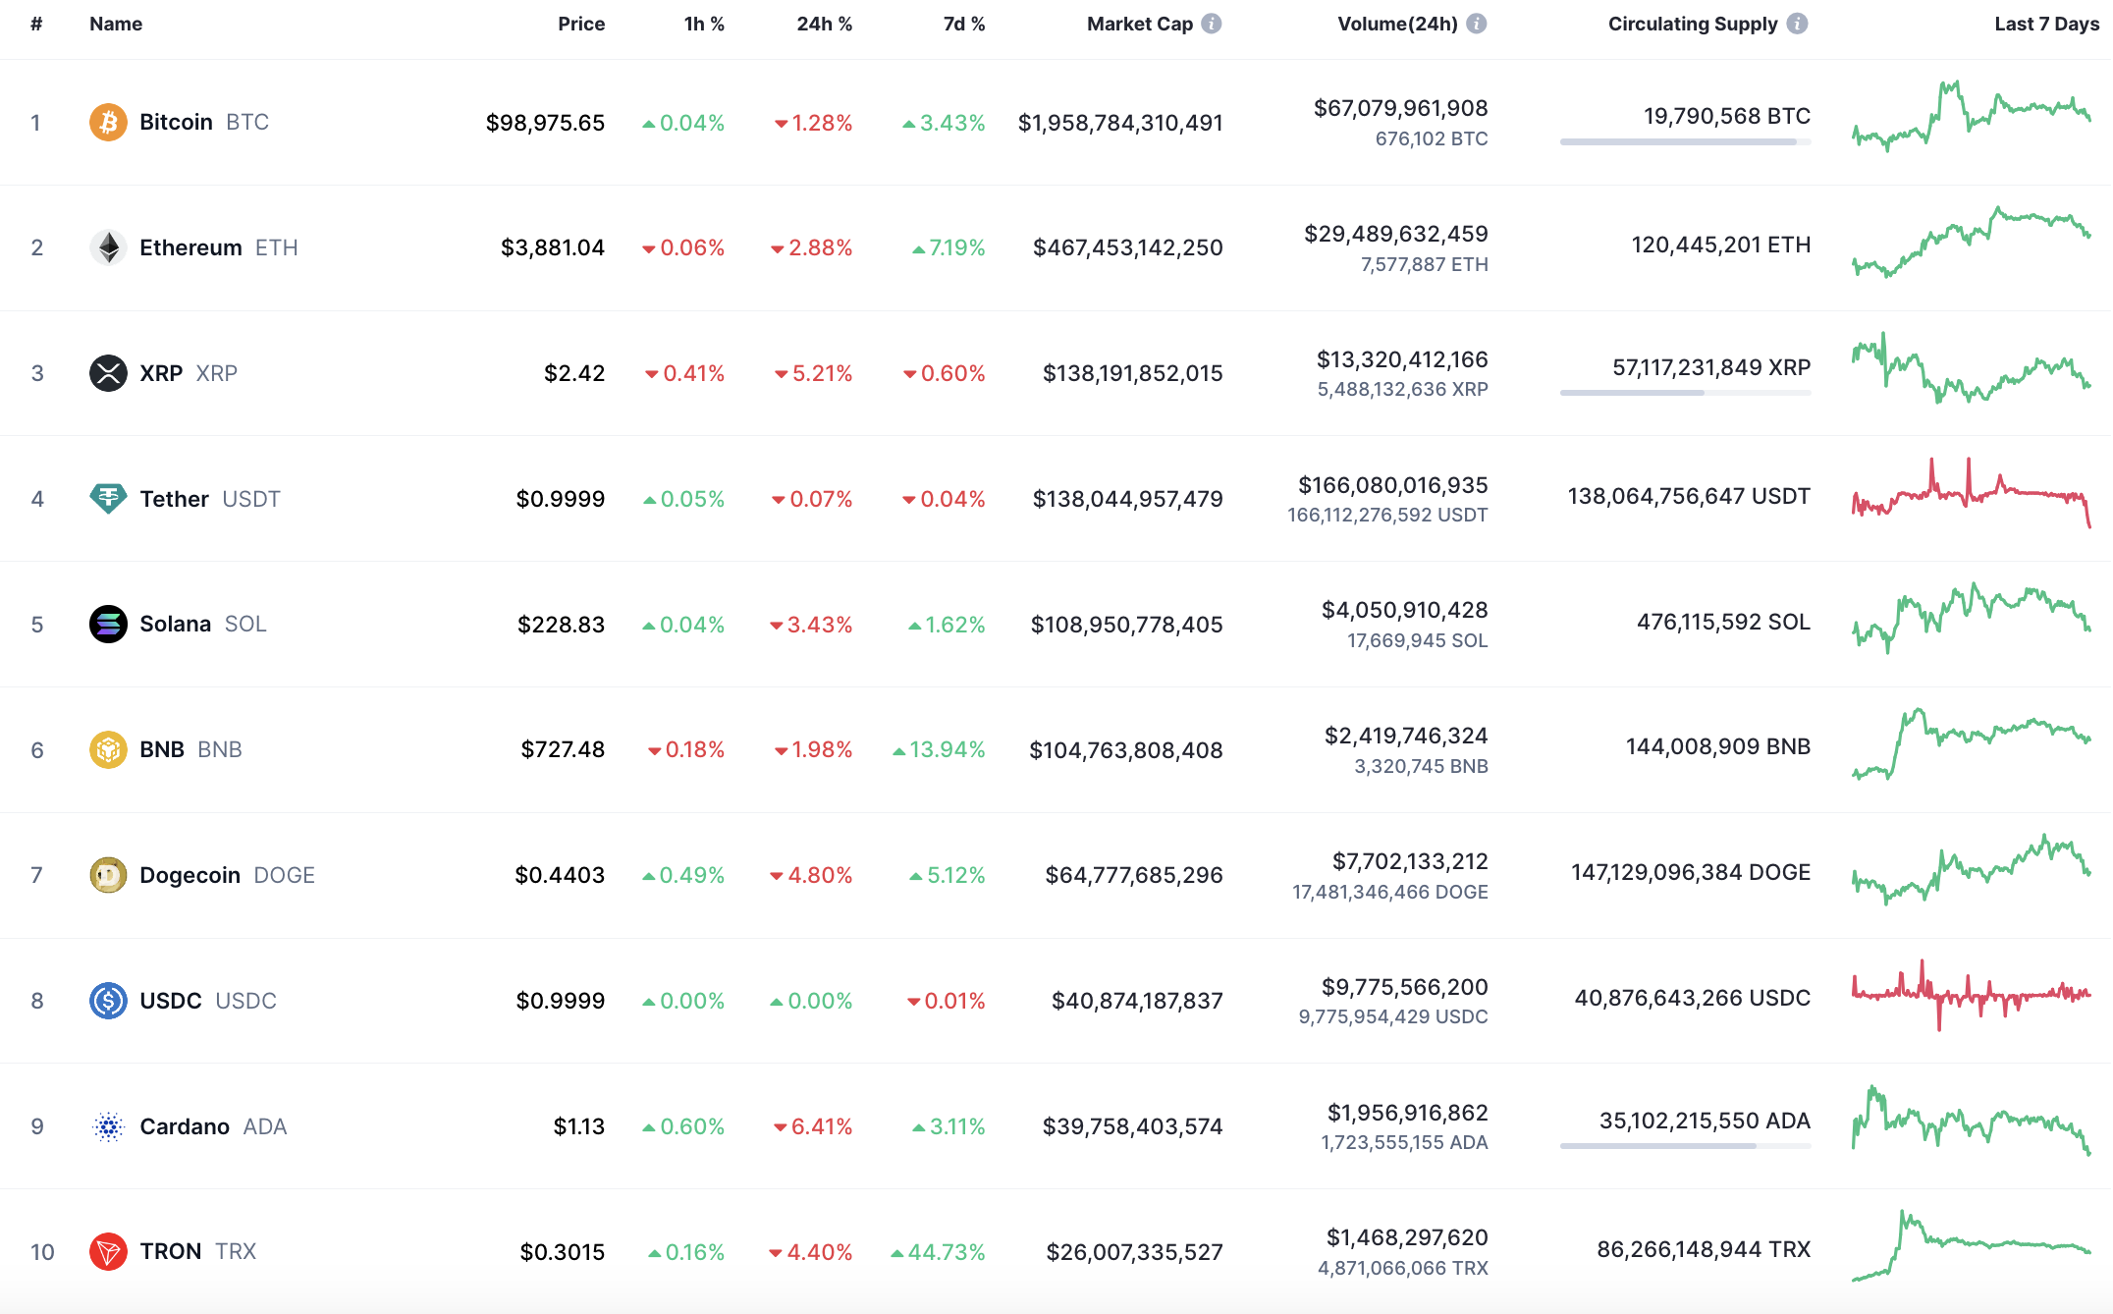Click the Tether logo icon
The width and height of the screenshot is (2113, 1314).
point(108,499)
